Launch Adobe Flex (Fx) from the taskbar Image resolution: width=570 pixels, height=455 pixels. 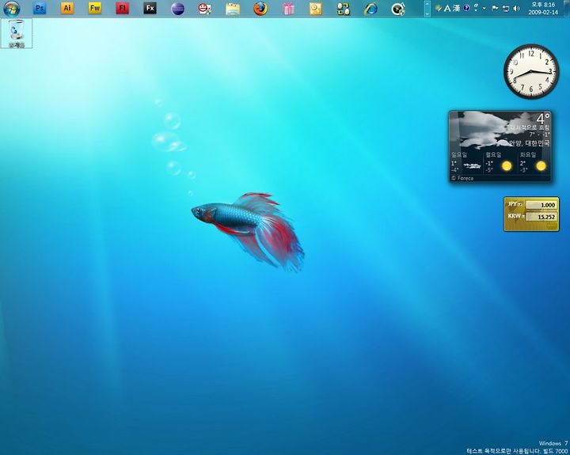150,8
